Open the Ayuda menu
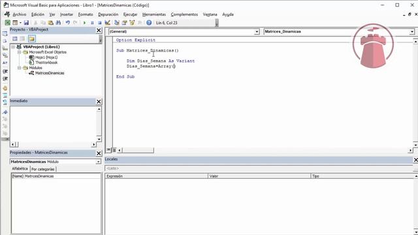 click(x=228, y=14)
